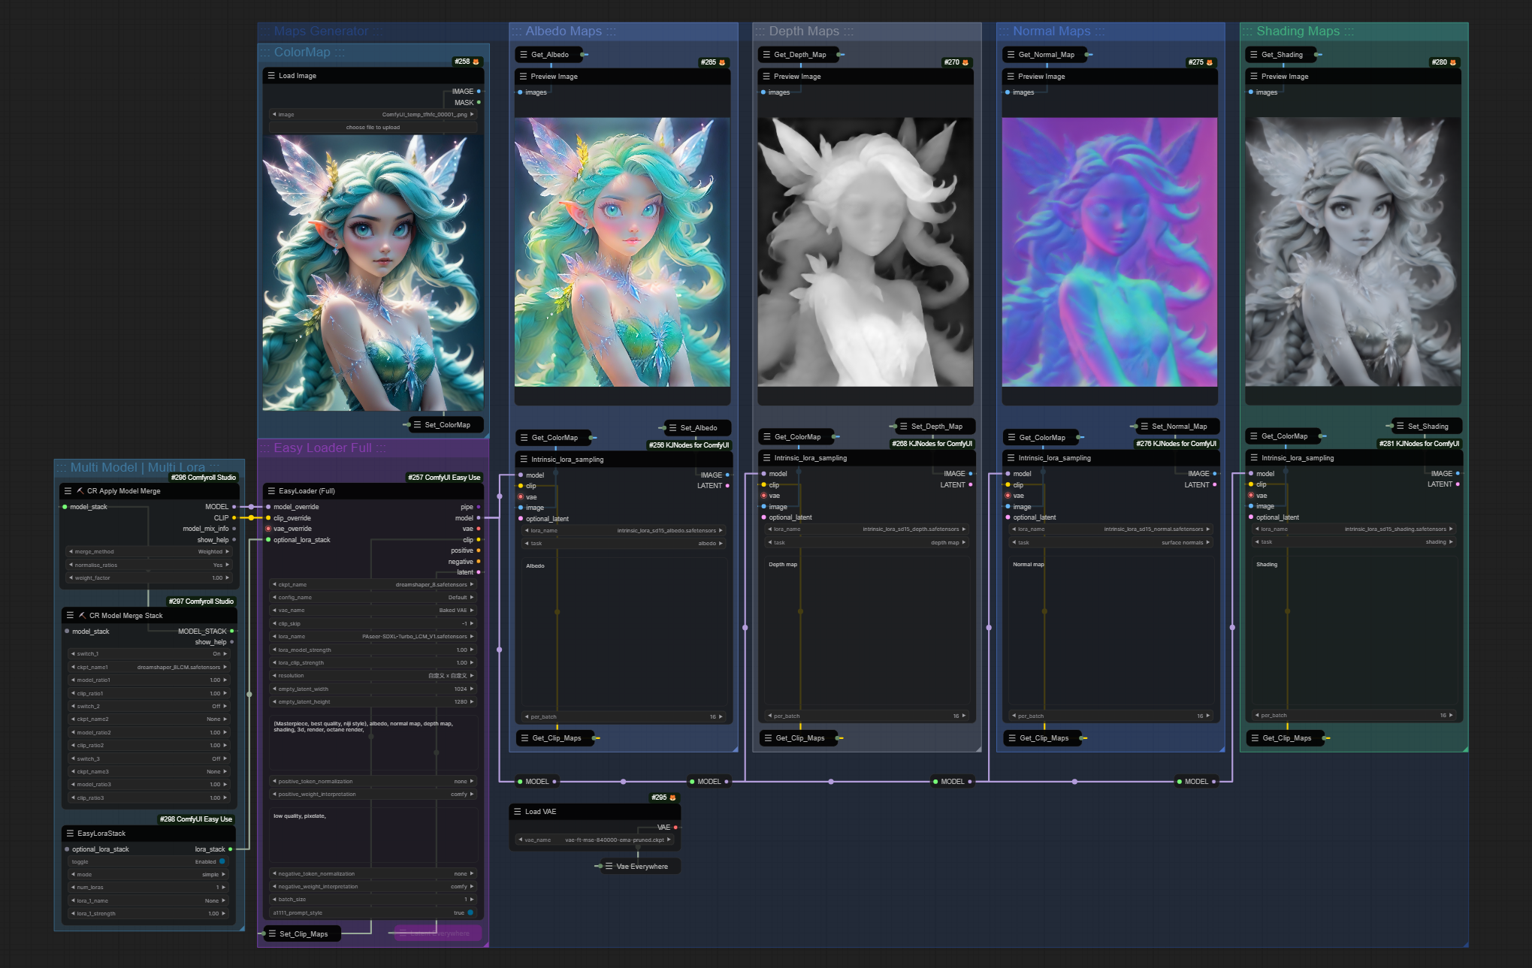The image size is (1532, 968).
Task: Click hamburger icon of Set_ColorMap node
Action: click(417, 425)
